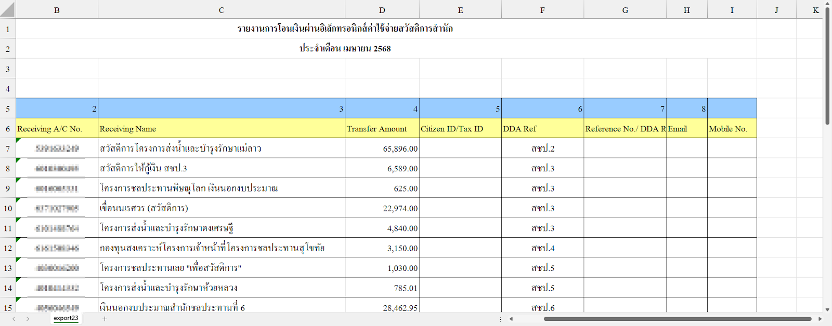Select column I header
Image resolution: width=832 pixels, height=326 pixels.
[x=732, y=10]
